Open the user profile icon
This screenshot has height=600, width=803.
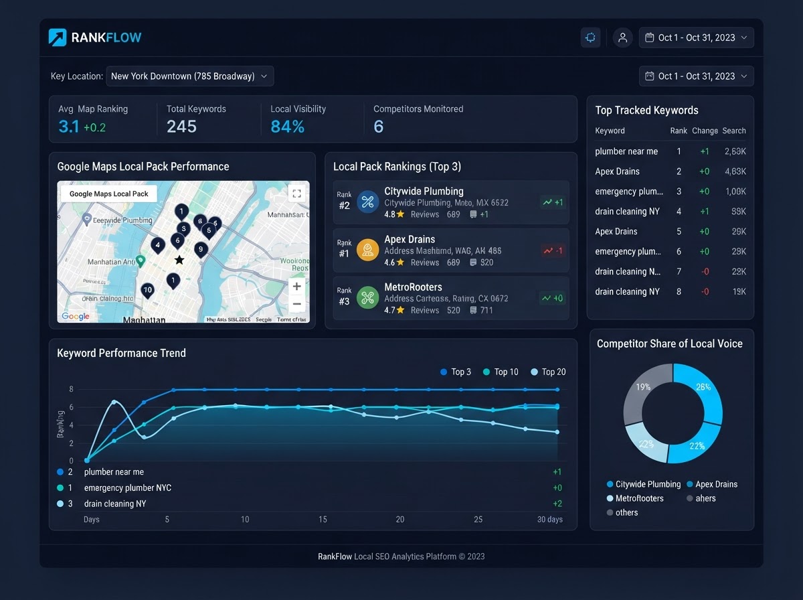click(x=622, y=37)
